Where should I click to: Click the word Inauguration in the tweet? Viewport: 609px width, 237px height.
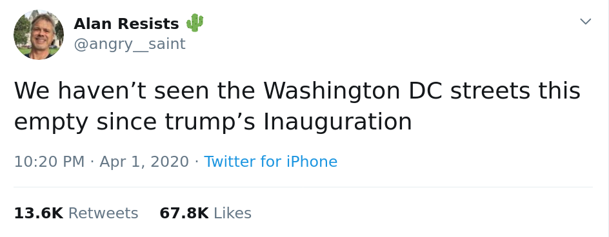click(x=337, y=122)
